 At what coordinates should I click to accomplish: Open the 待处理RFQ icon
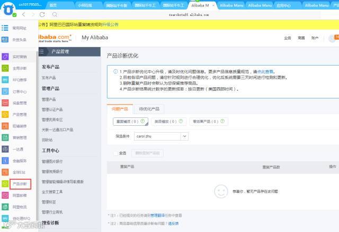point(5,218)
